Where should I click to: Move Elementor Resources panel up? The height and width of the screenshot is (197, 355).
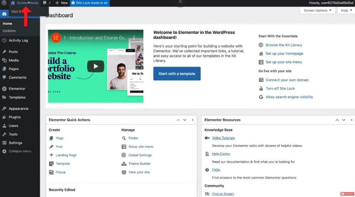(337, 120)
